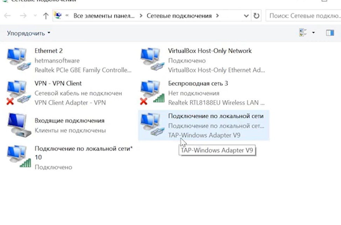Expand recent locations arrow near navigation buttons
This screenshot has width=341, height=225.
(x=35, y=16)
